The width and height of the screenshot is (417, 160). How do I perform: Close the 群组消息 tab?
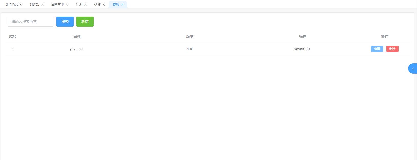(x=21, y=5)
